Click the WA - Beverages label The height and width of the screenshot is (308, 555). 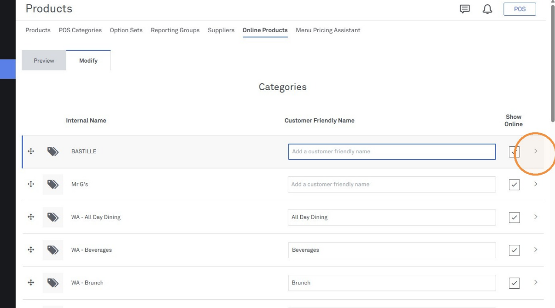tap(92, 250)
